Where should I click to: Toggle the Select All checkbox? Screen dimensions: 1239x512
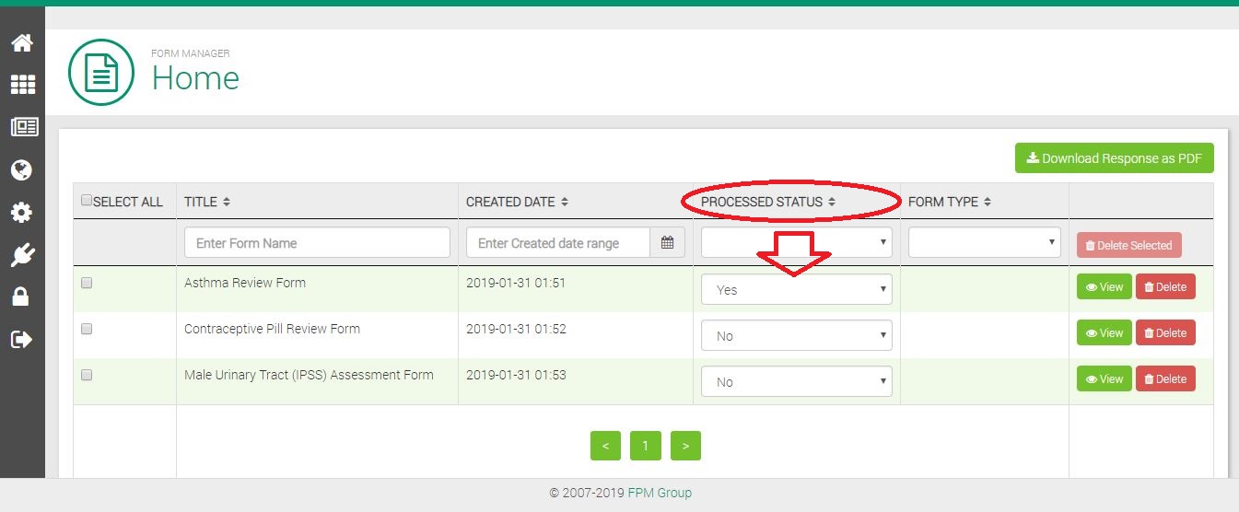87,201
